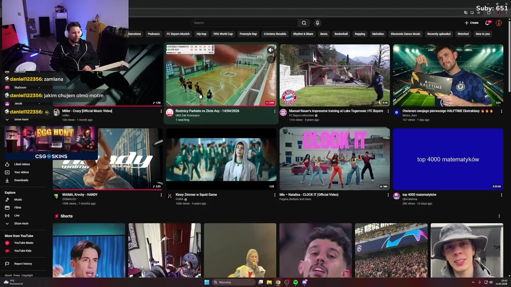Screen dimensions: 511x287
Task: Click the translate page icon in address bar
Action: pos(466,12)
